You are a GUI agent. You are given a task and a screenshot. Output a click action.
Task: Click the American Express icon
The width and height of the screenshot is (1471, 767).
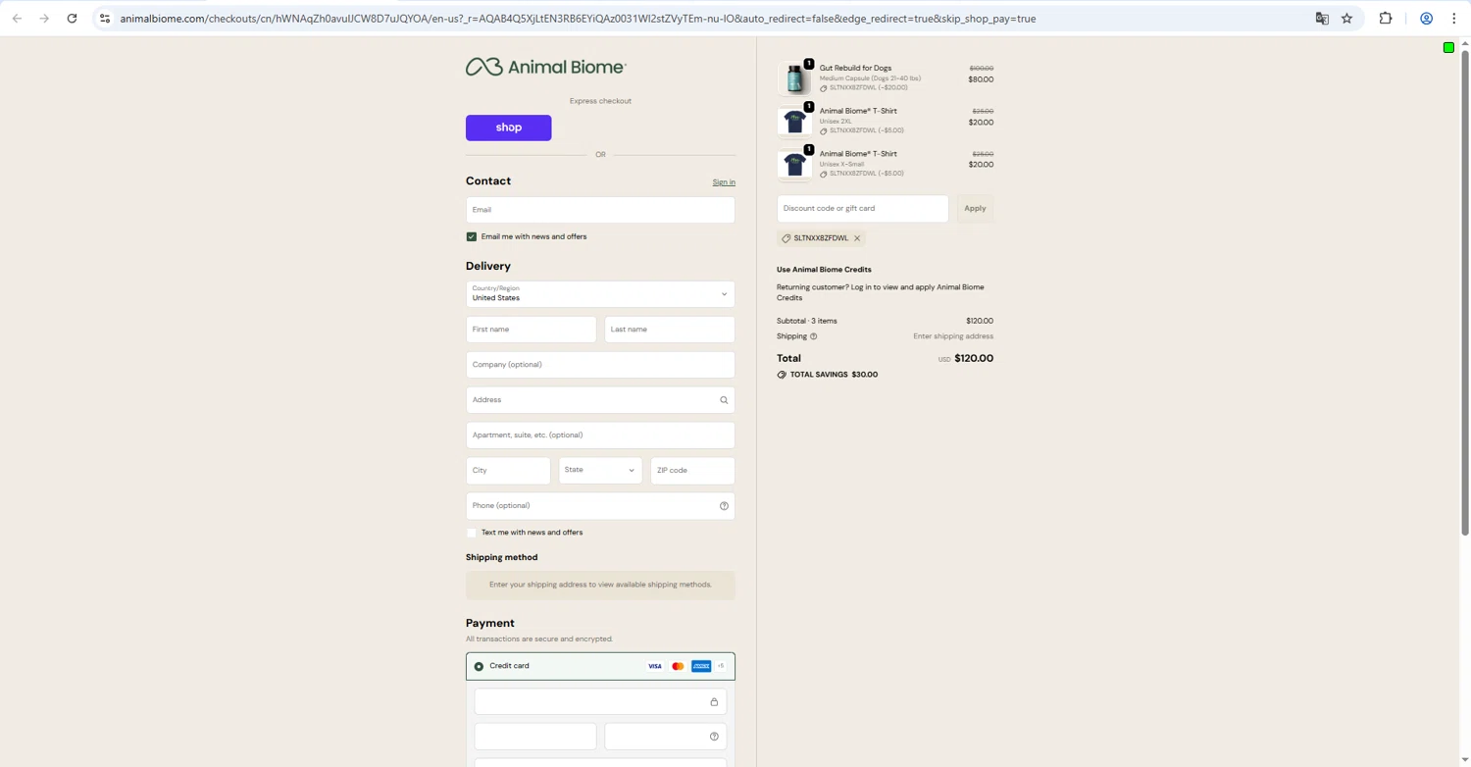[701, 666]
